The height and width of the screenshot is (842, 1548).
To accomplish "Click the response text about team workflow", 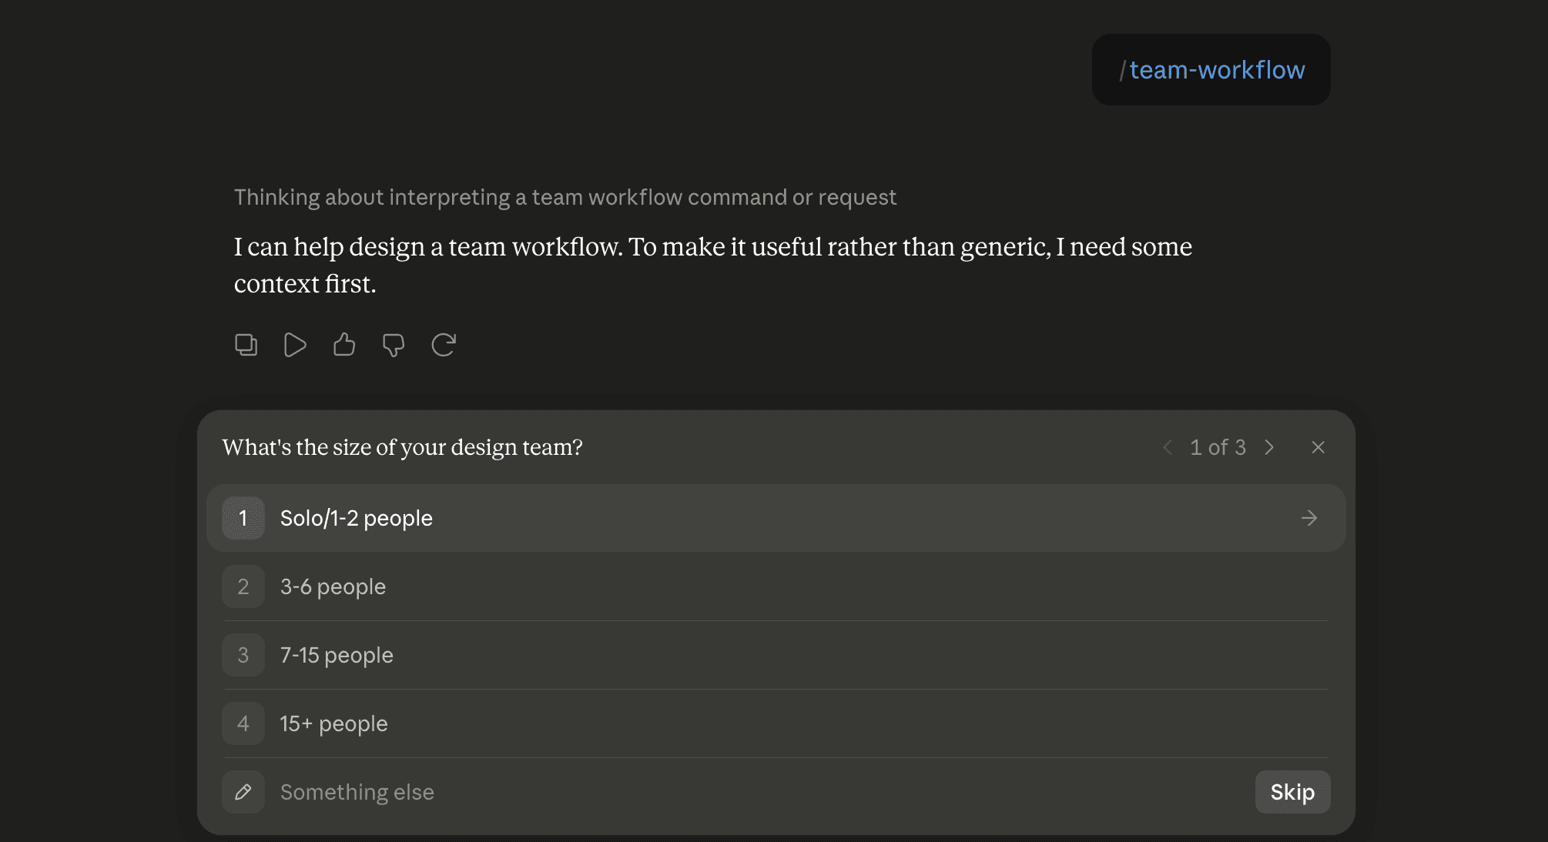I will (713, 266).
